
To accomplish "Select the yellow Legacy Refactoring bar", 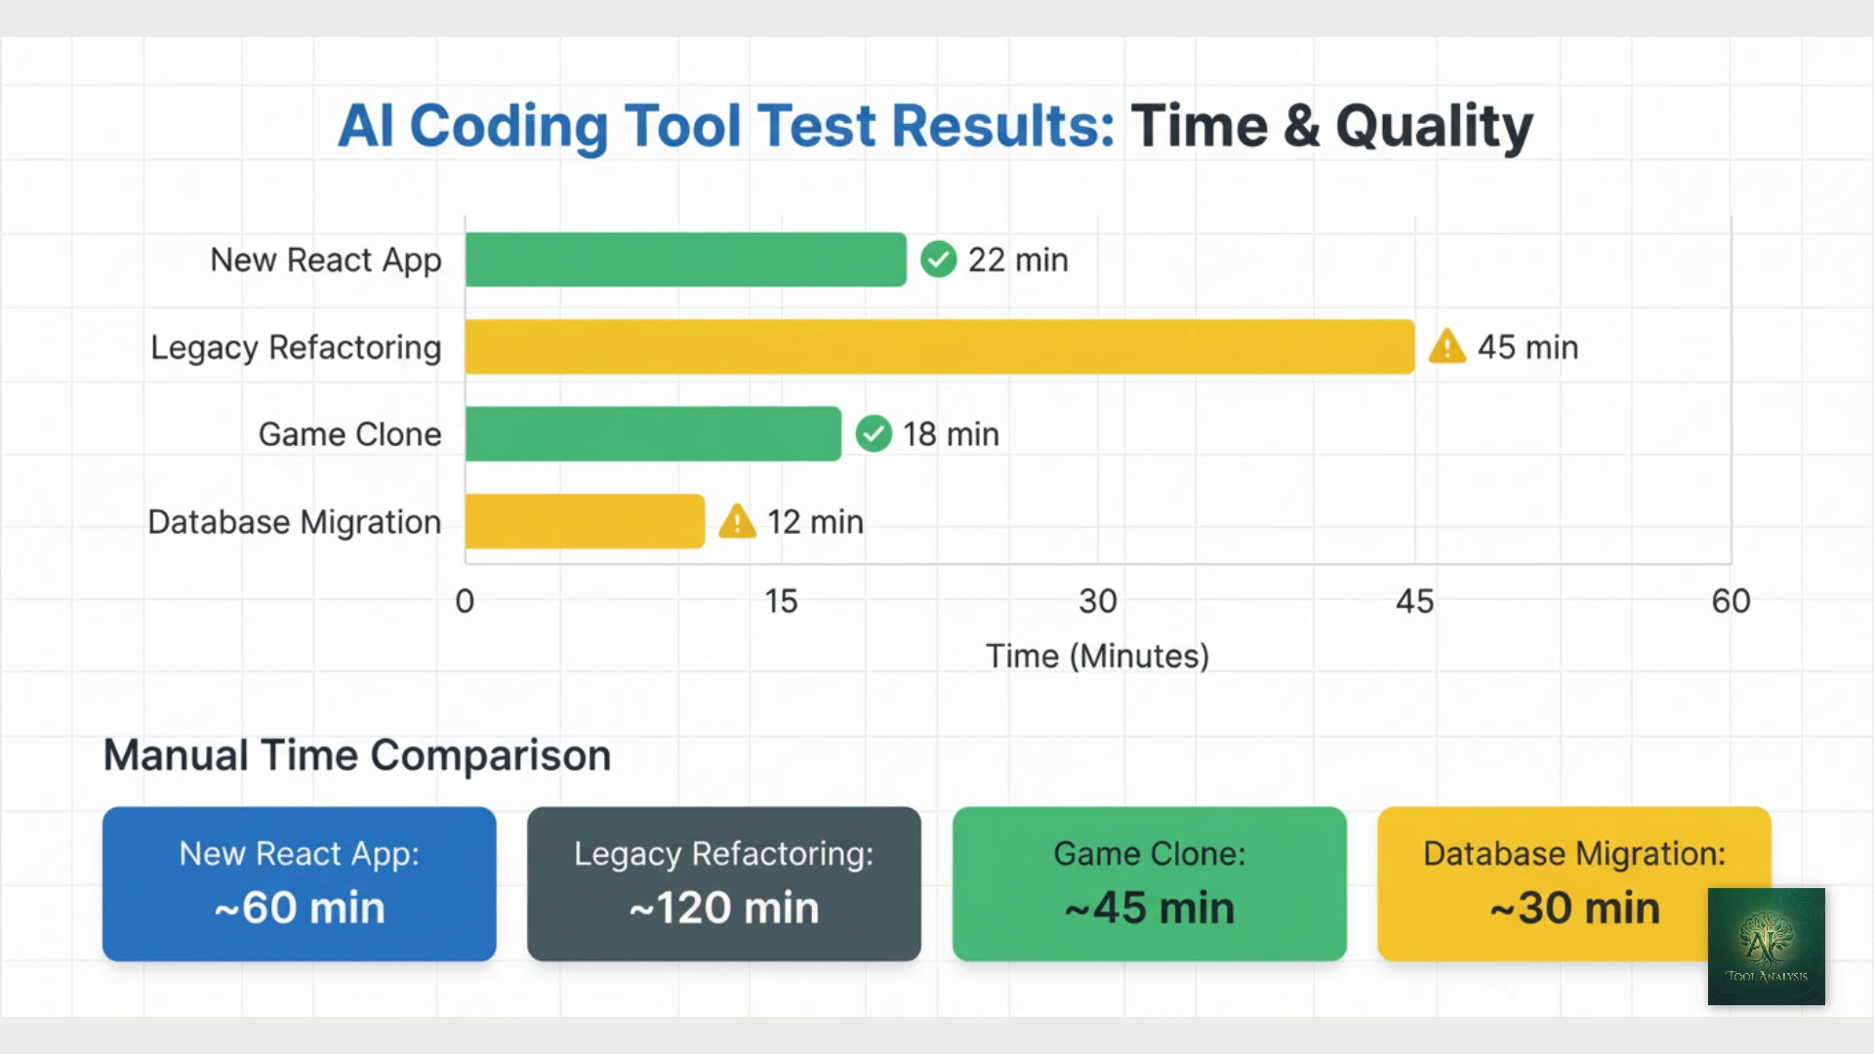I will [x=937, y=346].
